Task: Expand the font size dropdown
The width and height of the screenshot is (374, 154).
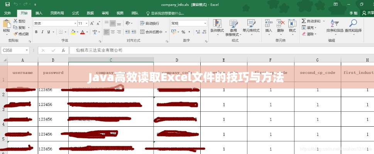Action: pyautogui.click(x=87, y=23)
